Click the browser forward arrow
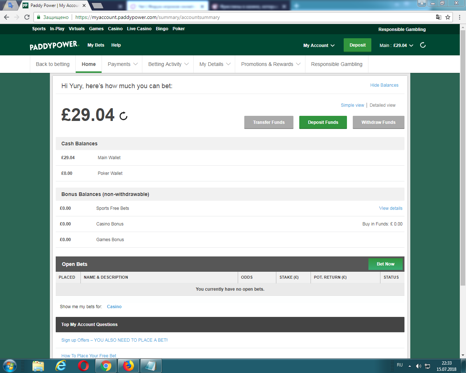Screen dimensions: 466x373 (x=17, y=17)
